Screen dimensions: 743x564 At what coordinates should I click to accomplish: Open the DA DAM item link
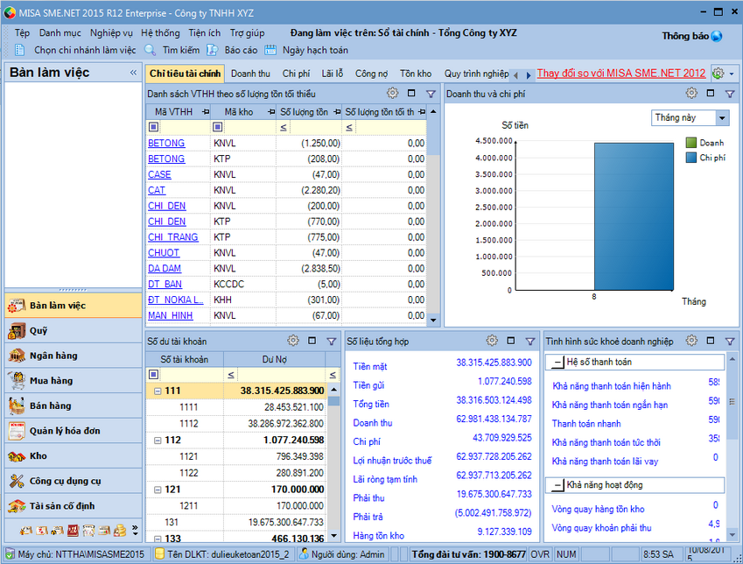click(x=165, y=269)
